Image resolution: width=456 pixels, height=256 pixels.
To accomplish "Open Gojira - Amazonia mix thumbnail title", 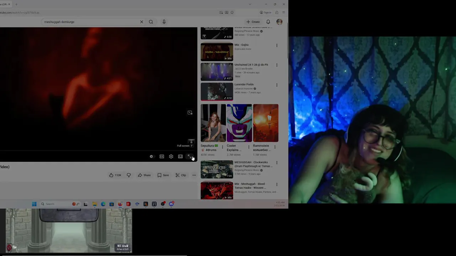I will pyautogui.click(x=217, y=52).
